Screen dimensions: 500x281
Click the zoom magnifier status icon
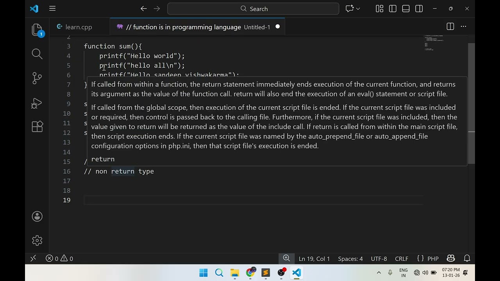286,258
